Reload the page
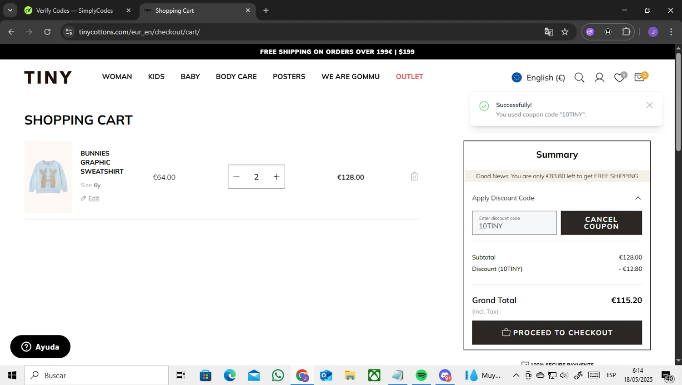 tap(47, 32)
